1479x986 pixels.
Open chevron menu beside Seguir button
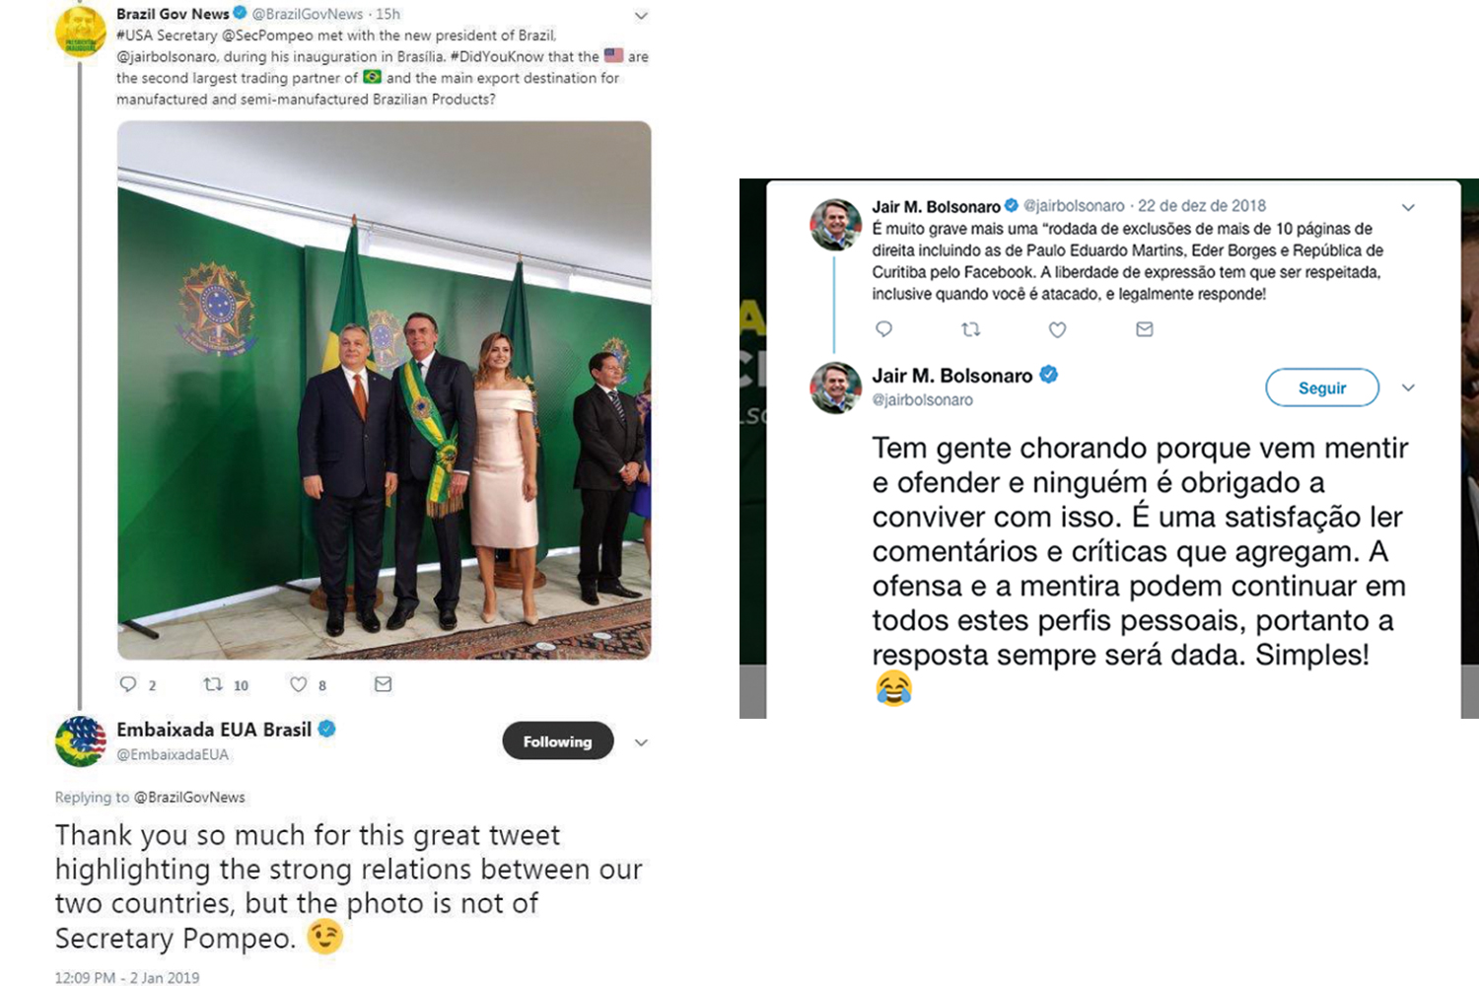1408,387
